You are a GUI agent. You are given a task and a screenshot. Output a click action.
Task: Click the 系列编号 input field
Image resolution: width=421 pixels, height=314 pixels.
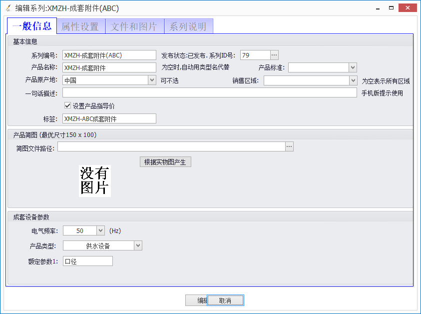(109, 55)
